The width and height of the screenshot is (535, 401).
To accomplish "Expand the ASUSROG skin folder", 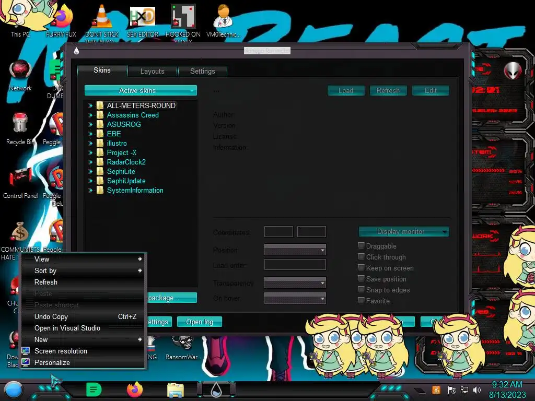I will click(x=90, y=124).
